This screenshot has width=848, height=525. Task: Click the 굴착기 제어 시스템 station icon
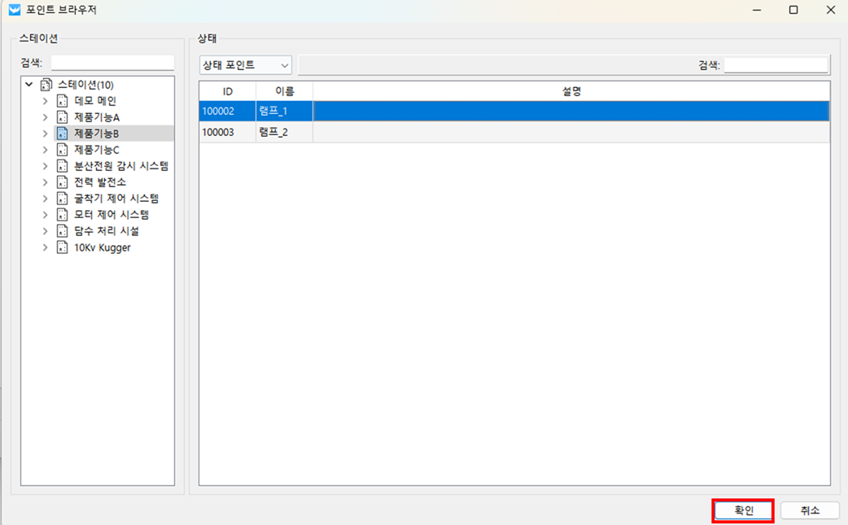[x=62, y=199]
